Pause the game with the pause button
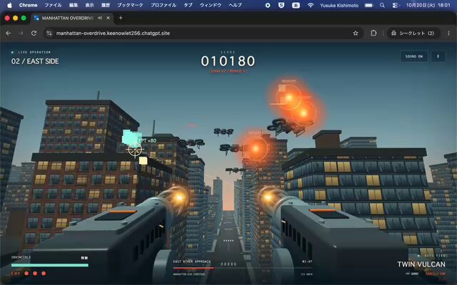Image resolution: width=457 pixels, height=285 pixels. click(x=438, y=56)
